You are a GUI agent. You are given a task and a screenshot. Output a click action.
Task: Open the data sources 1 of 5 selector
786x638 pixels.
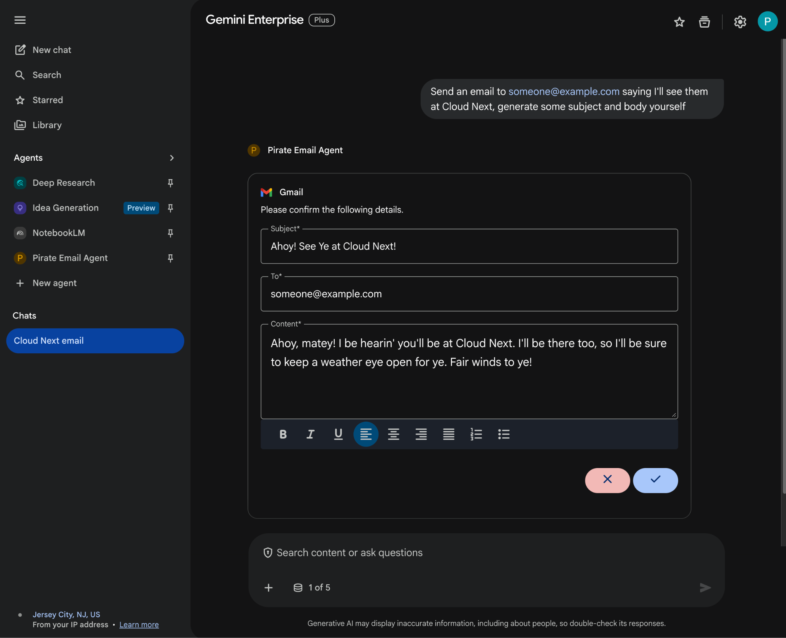point(312,587)
